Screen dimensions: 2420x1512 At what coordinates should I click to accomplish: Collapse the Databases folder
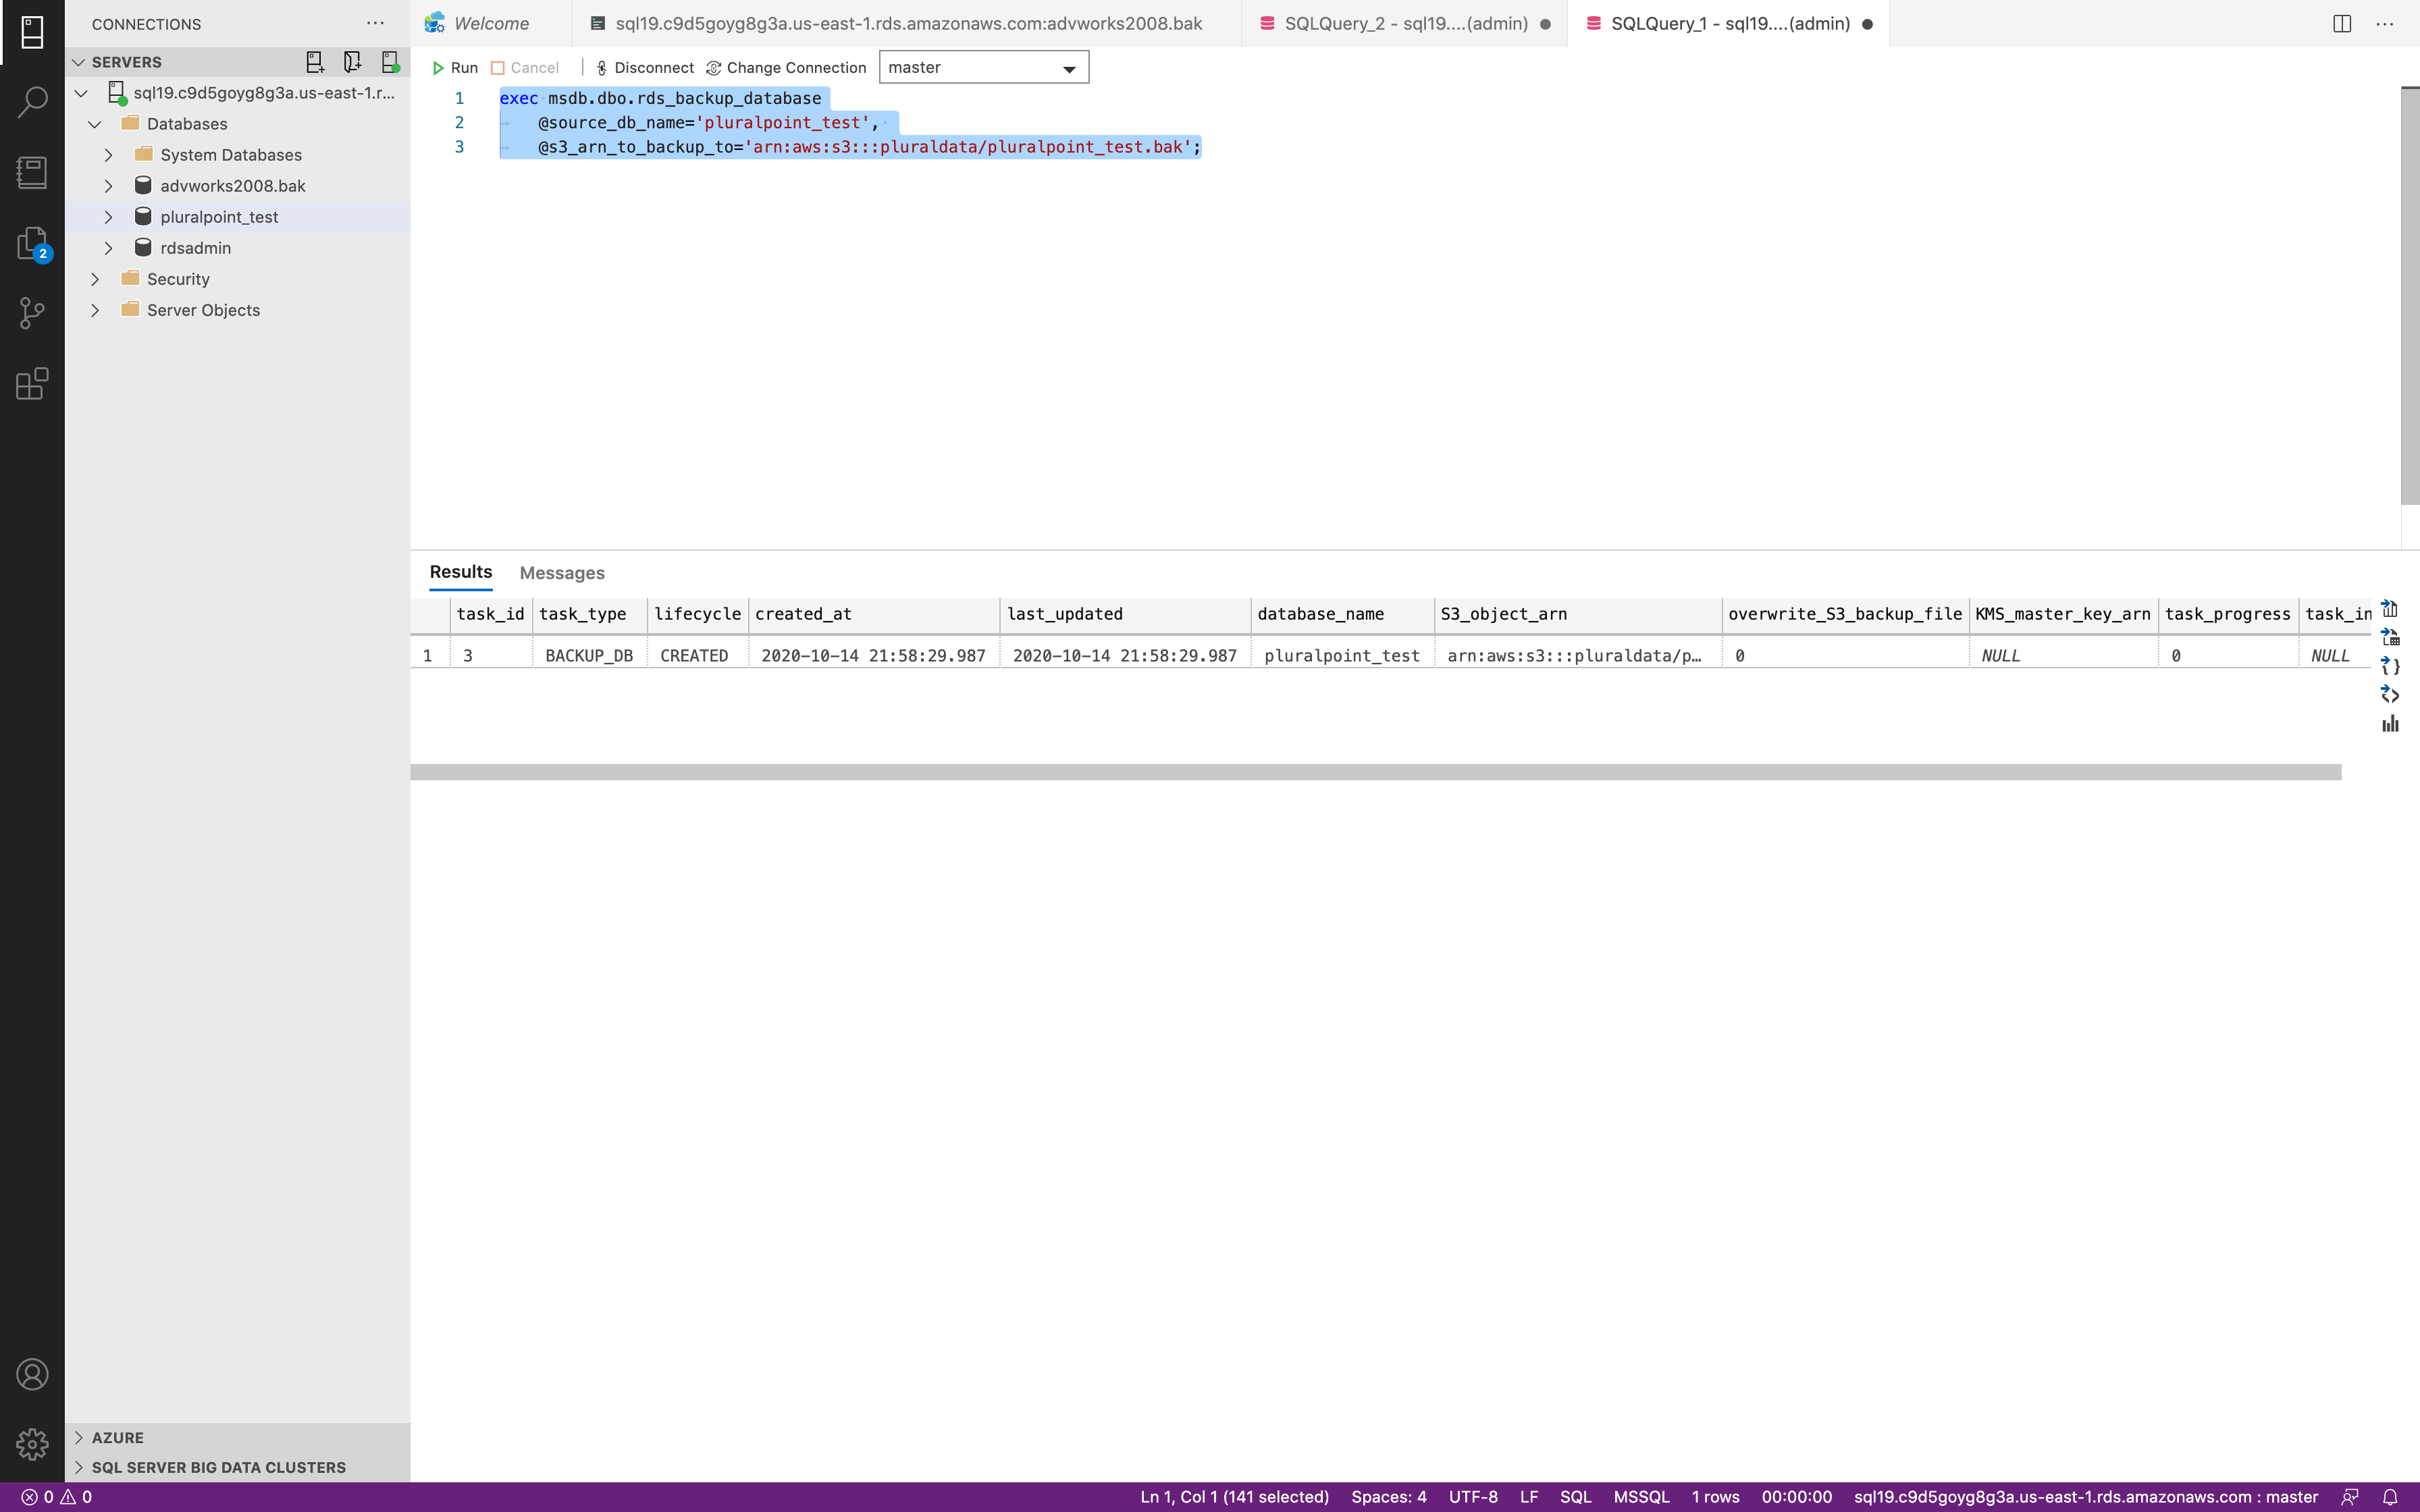pos(95,124)
